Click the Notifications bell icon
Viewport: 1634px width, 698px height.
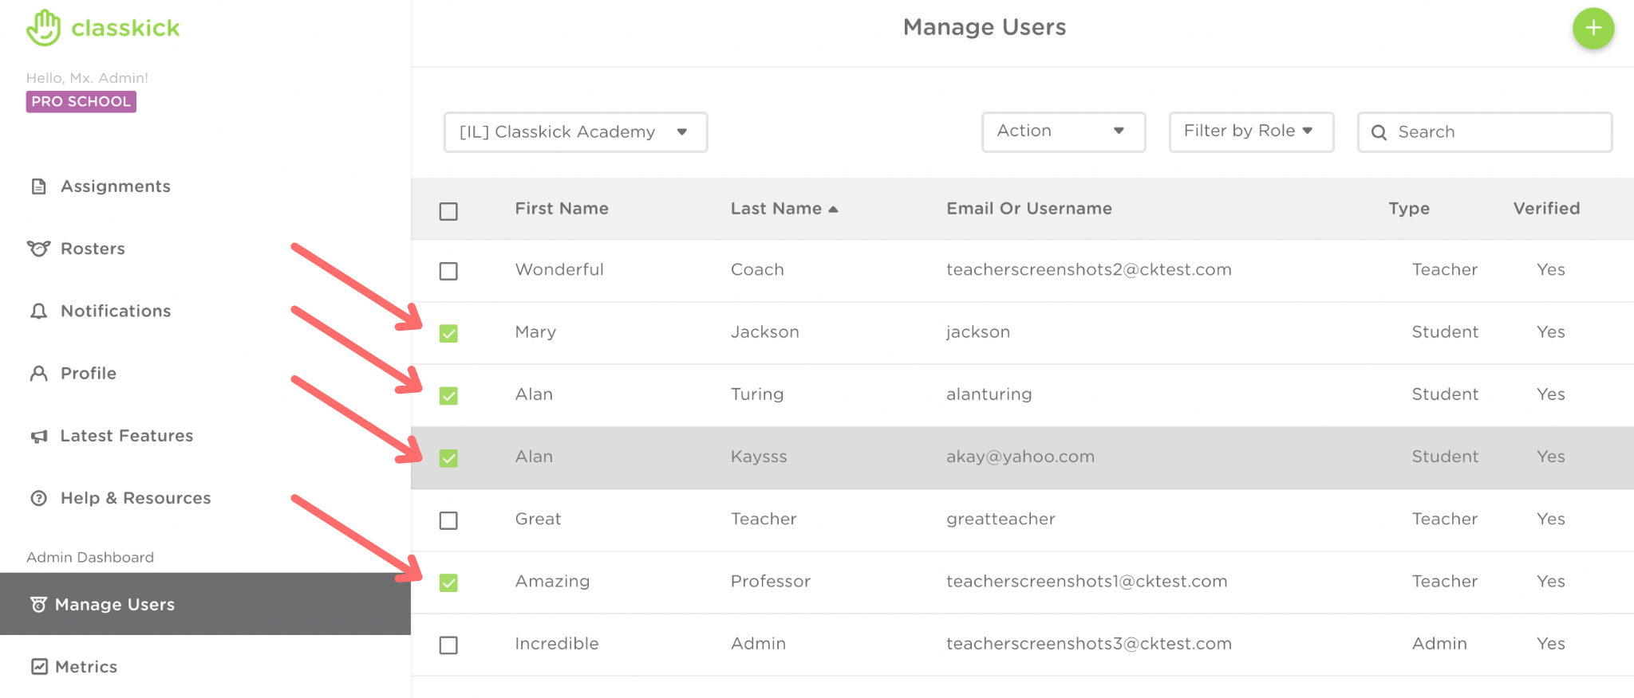[x=38, y=312]
